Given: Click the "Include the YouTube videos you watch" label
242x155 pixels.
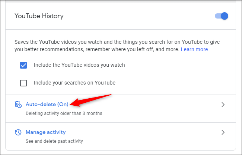Looking at the screenshot, I should tap(79, 65).
